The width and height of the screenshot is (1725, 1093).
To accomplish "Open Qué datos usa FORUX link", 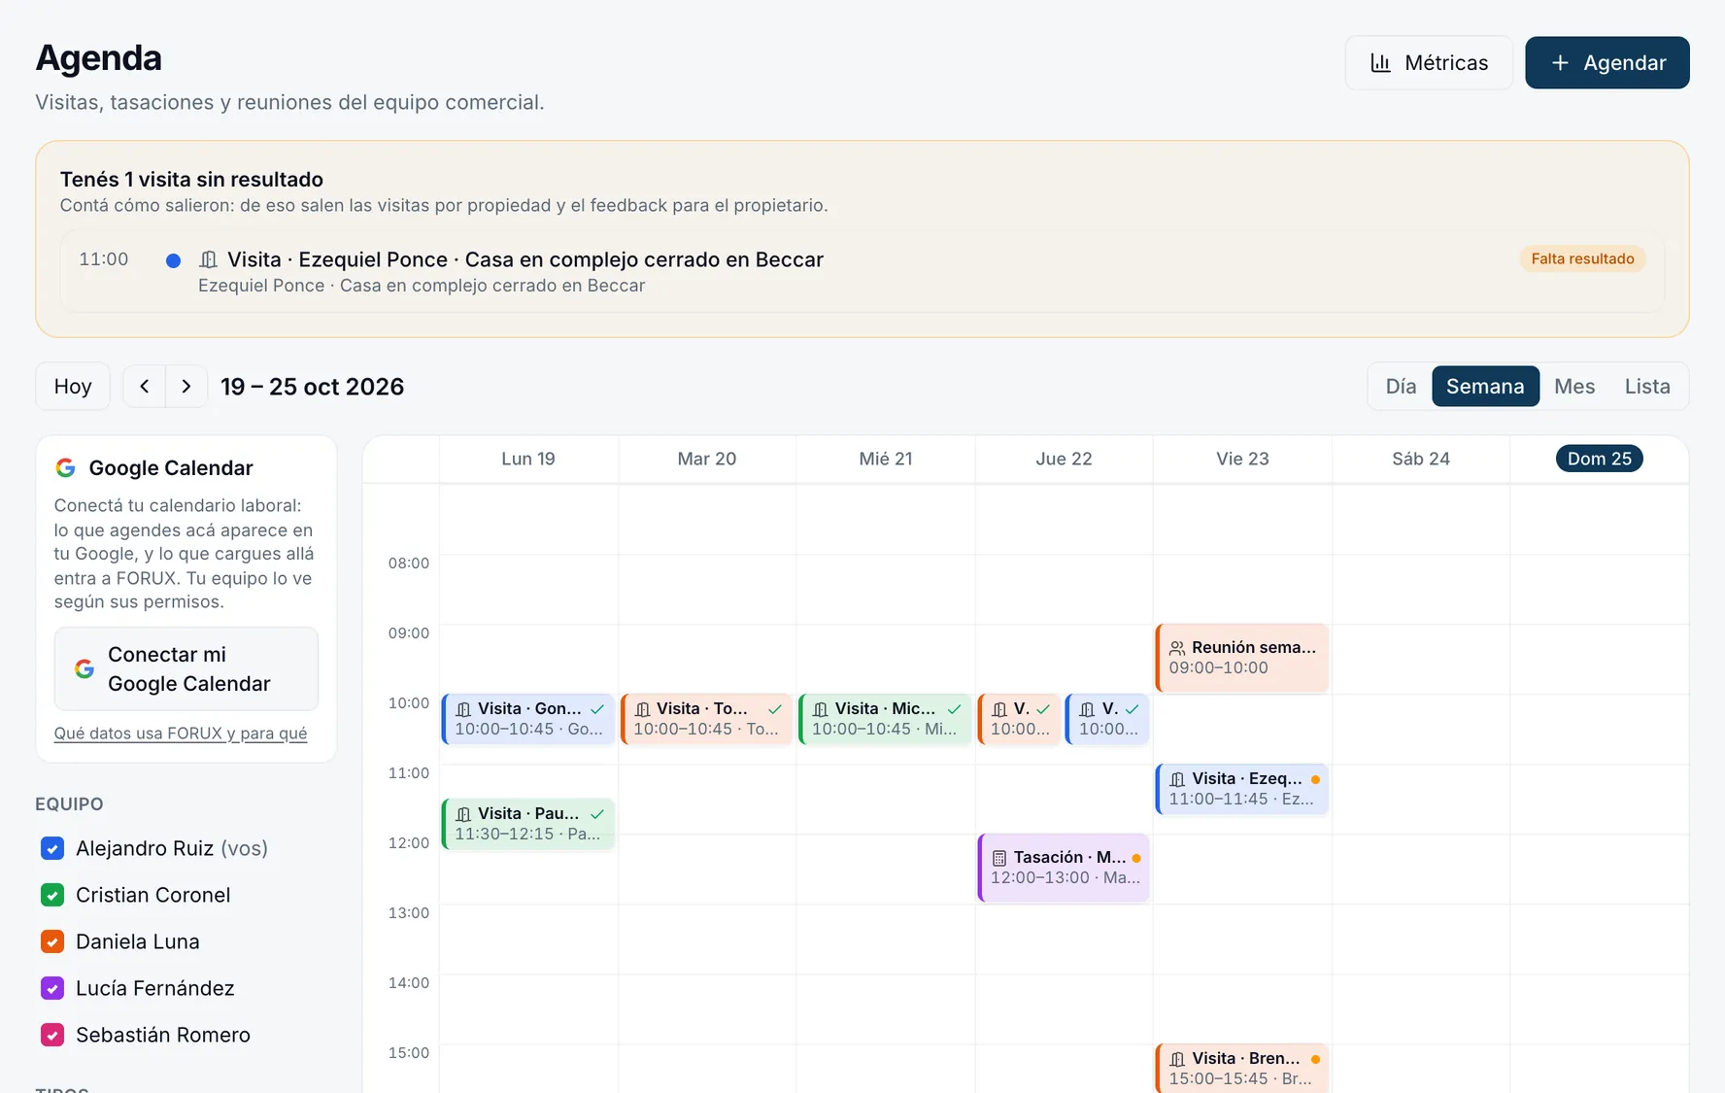I will pos(181,734).
